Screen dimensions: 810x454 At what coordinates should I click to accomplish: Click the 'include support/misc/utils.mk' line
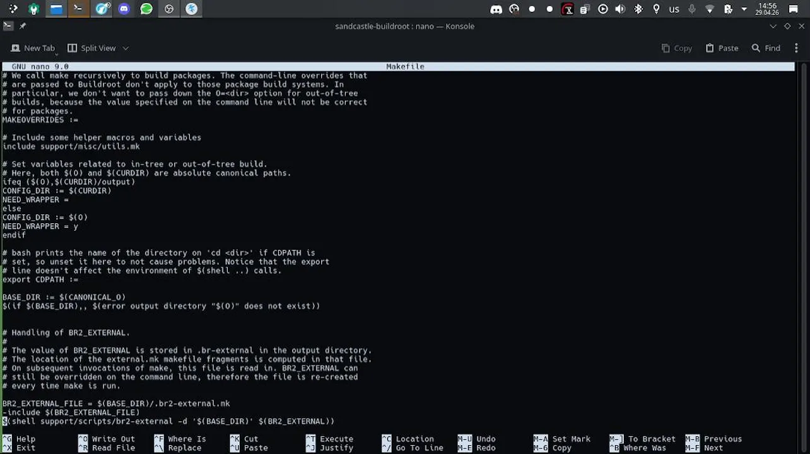click(71, 146)
